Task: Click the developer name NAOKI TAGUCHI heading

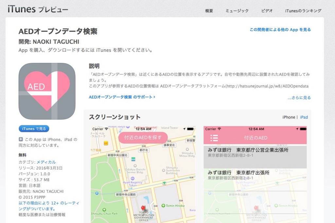Action: (x=49, y=42)
